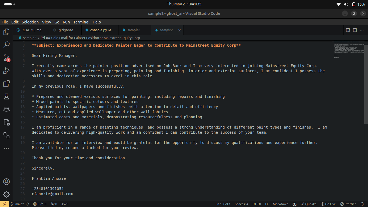This screenshot has width=368, height=207.
Task: Open the File menu
Action: pos(5,22)
